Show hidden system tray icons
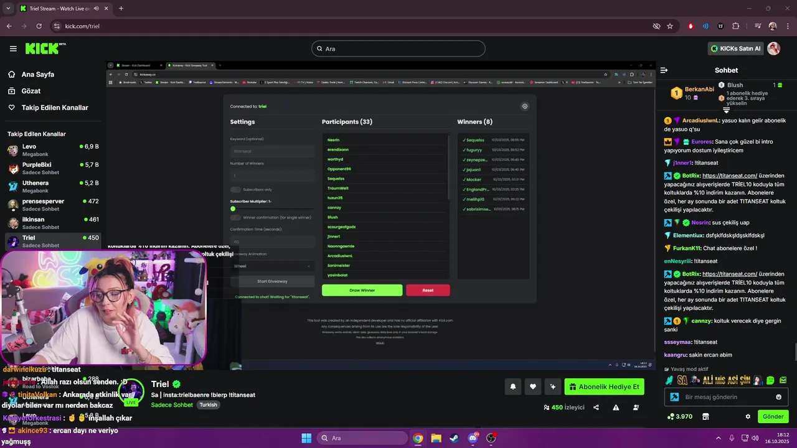The height and width of the screenshot is (448, 797). [x=718, y=438]
